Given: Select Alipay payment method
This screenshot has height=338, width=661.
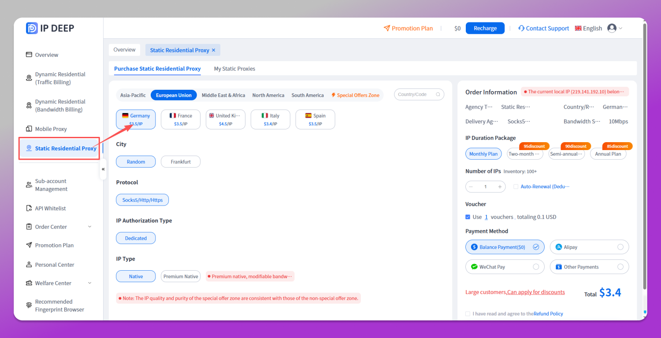Looking at the screenshot, I should click(589, 247).
